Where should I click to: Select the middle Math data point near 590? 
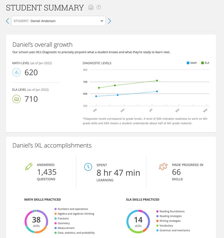pos(118,95)
